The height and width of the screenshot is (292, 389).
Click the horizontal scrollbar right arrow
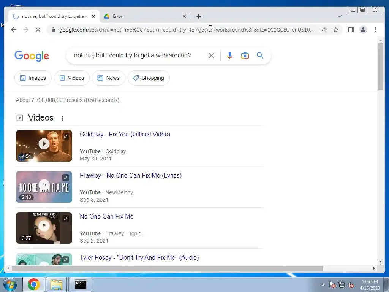click(x=374, y=268)
